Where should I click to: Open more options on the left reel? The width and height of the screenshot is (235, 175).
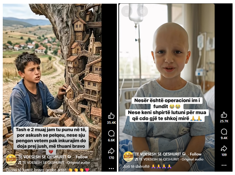pyautogui.click(x=111, y=169)
